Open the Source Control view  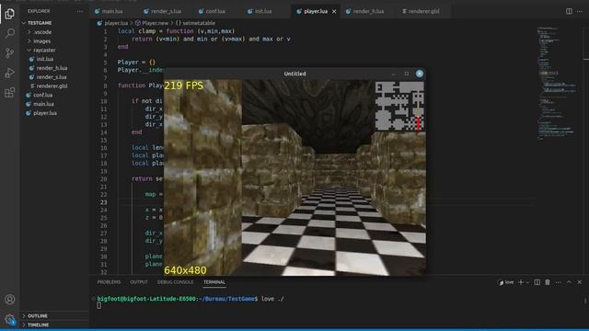10,53
